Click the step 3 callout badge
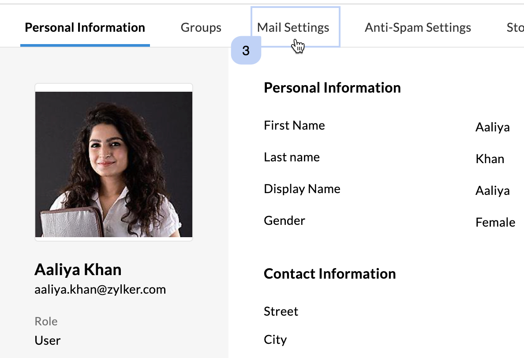 point(246,51)
